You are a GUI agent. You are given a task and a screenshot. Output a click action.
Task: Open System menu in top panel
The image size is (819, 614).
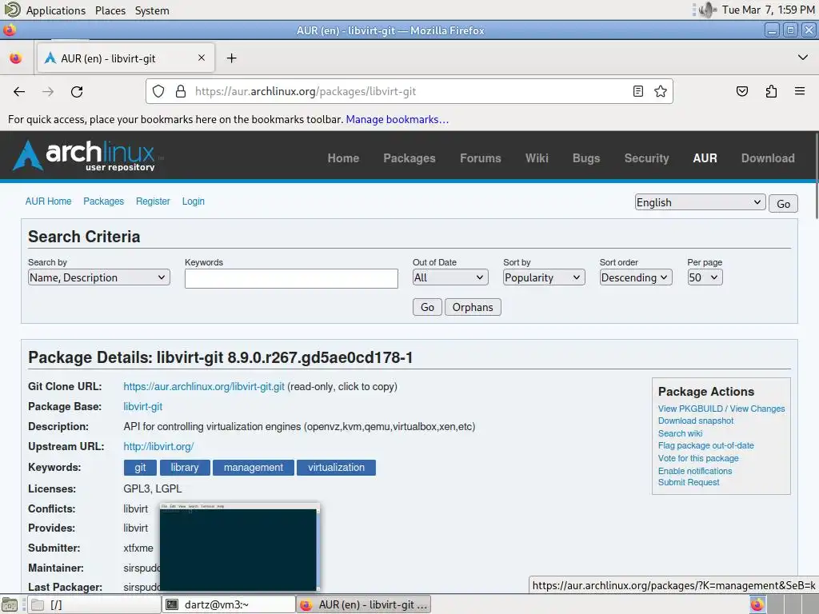pyautogui.click(x=152, y=10)
